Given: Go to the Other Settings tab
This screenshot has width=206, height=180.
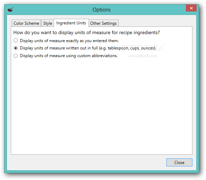Looking at the screenshot, I should pos(103,23).
